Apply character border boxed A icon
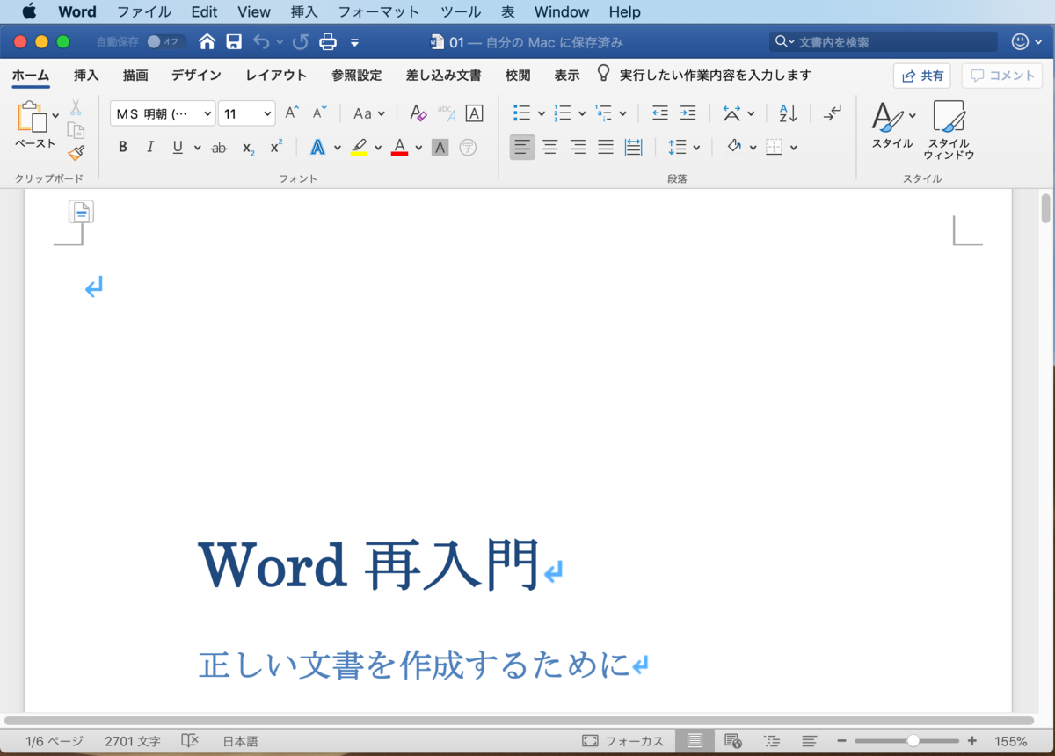 [x=474, y=113]
